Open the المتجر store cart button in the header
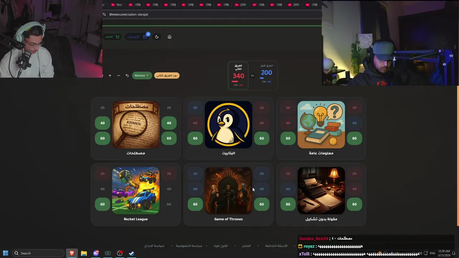Viewport: 459px width, 258px height. click(112, 37)
